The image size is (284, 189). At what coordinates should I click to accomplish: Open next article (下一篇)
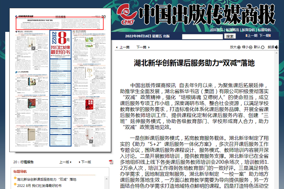click(141, 47)
